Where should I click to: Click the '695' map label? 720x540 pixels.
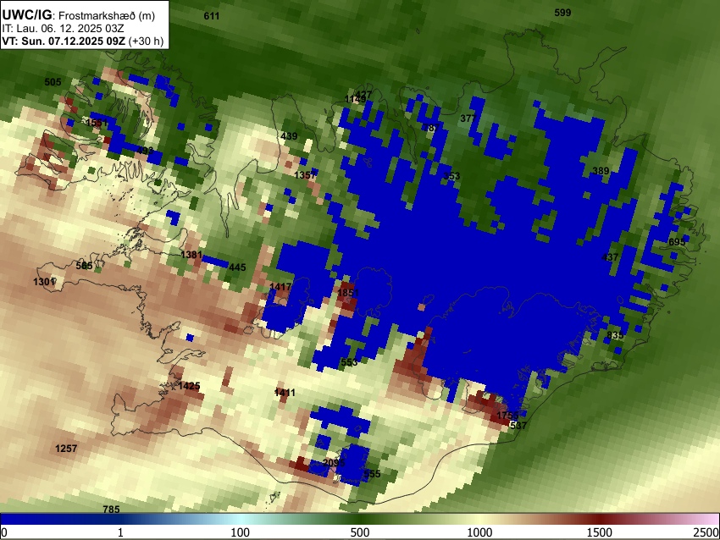tap(677, 242)
